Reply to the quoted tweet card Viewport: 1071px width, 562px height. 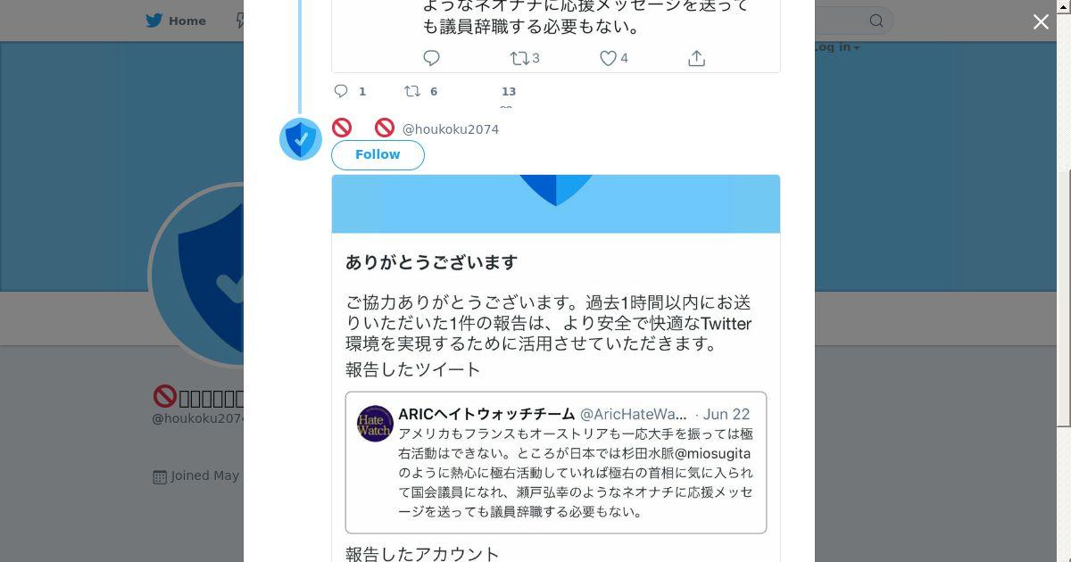click(431, 58)
